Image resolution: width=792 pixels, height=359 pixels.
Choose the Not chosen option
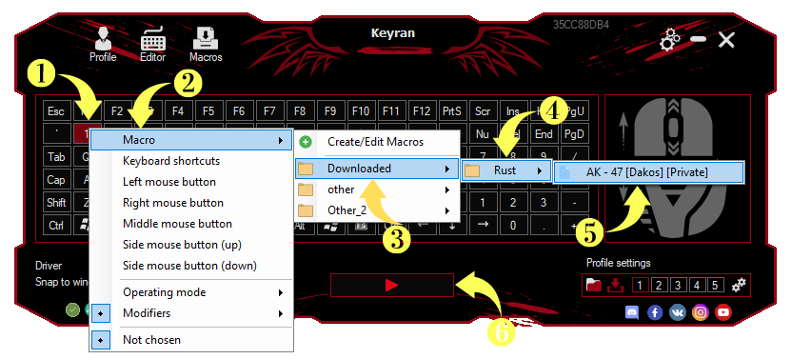tap(192, 340)
